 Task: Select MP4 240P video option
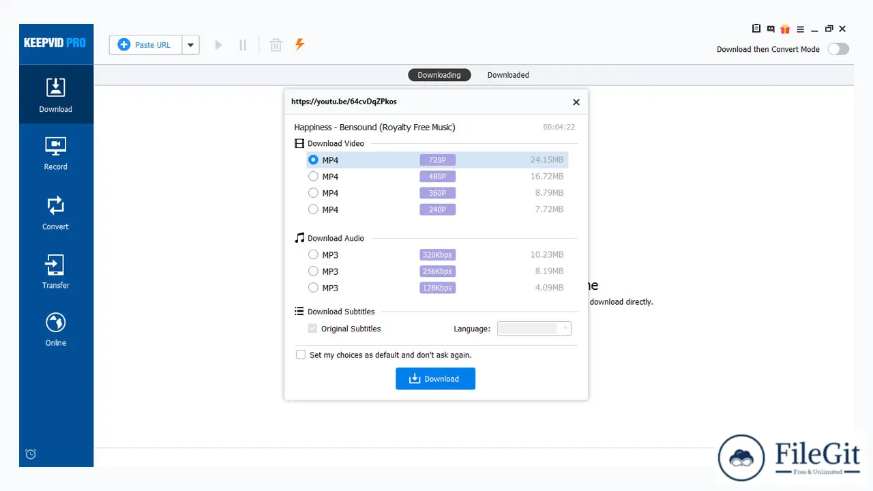click(437, 209)
